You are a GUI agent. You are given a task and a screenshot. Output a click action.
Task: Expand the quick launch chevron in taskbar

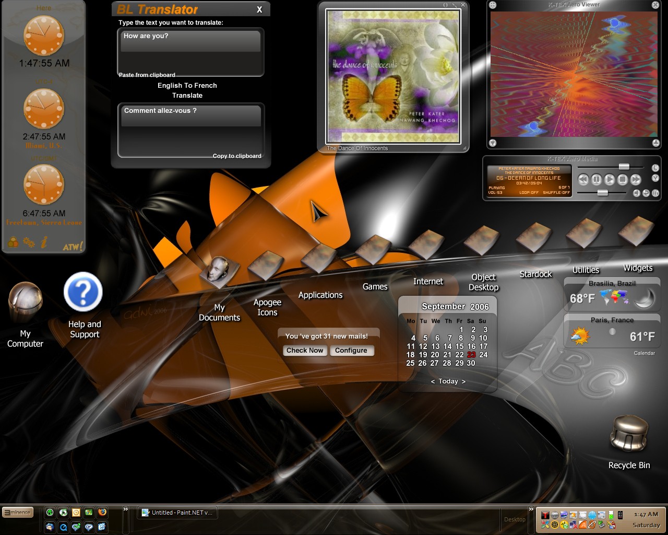(126, 509)
